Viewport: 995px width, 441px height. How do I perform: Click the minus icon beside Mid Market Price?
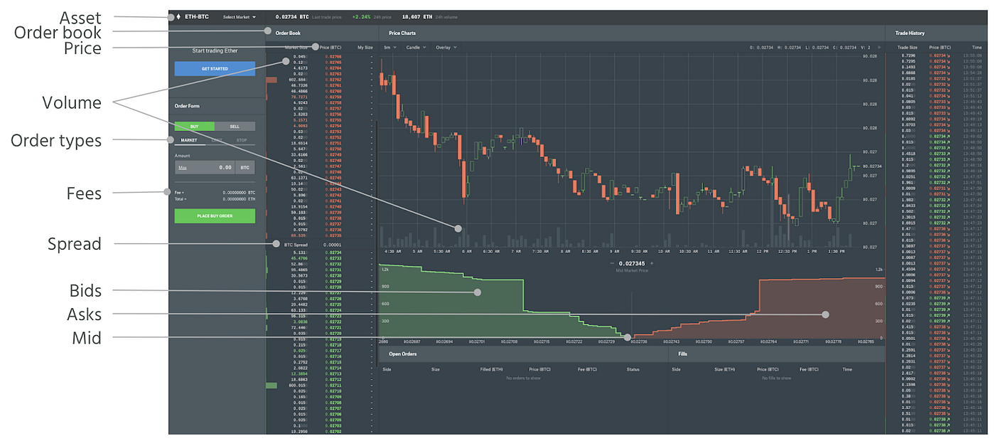[x=612, y=262]
